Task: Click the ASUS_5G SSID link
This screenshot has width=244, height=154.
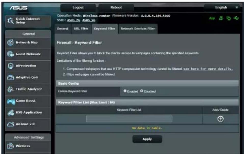Action: click(x=89, y=20)
